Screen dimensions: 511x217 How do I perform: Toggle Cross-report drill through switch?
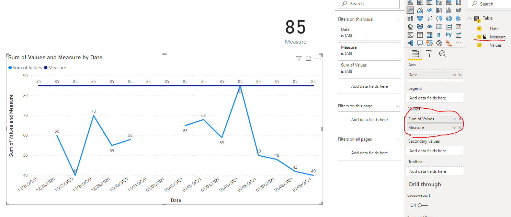coord(423,205)
